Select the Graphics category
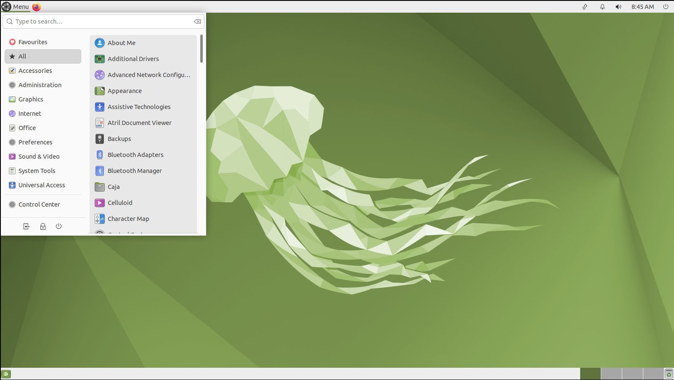This screenshot has height=380, width=674. click(x=31, y=99)
